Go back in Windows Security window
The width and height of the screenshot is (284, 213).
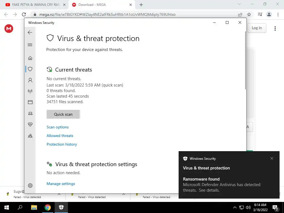30,32
